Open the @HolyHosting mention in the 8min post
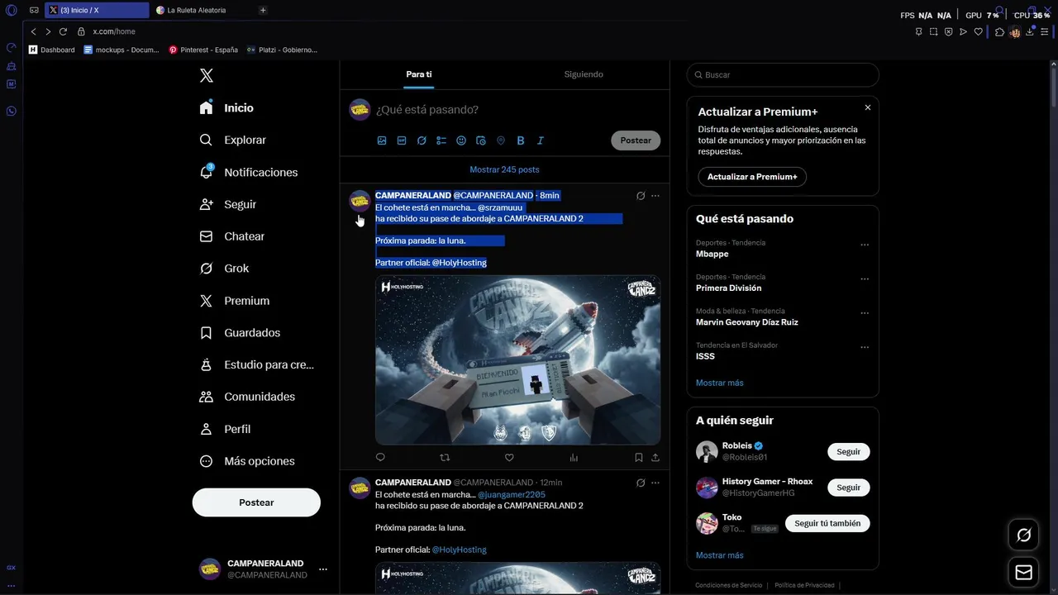This screenshot has width=1058, height=595. (x=460, y=263)
